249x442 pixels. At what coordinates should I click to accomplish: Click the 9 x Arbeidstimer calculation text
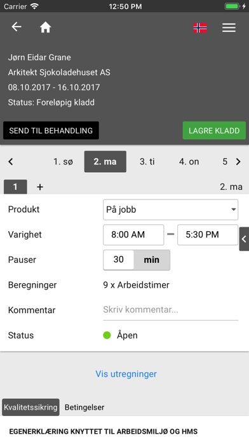[136, 285]
